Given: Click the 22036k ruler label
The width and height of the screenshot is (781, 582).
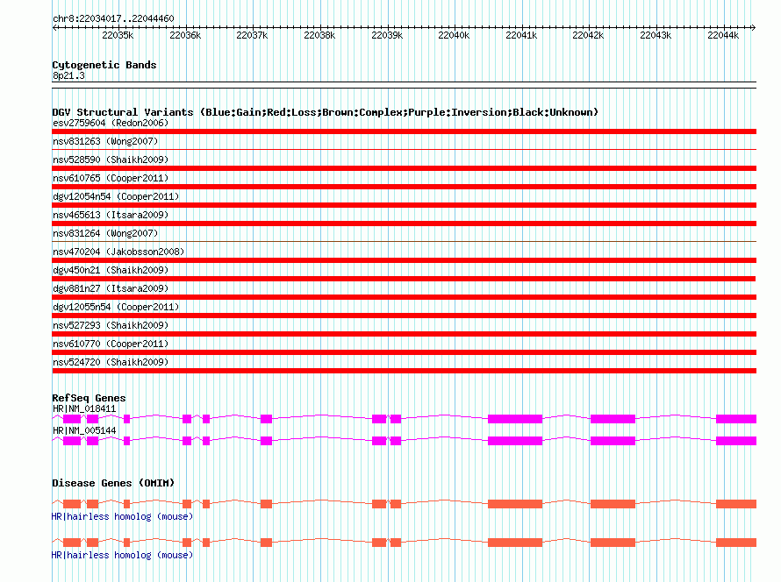Looking at the screenshot, I should click(185, 35).
